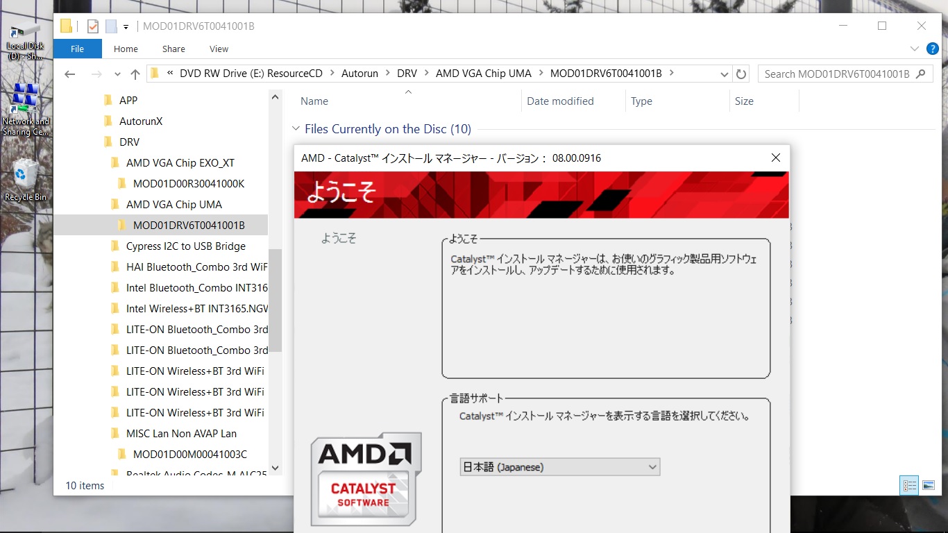This screenshot has width=948, height=533.
Task: Select MISC Lan Non AVAP Lan folder
Action: [x=181, y=433]
